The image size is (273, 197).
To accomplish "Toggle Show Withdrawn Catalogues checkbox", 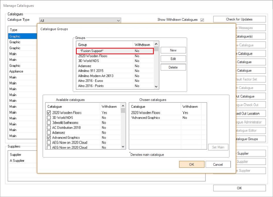I will point(202,20).
